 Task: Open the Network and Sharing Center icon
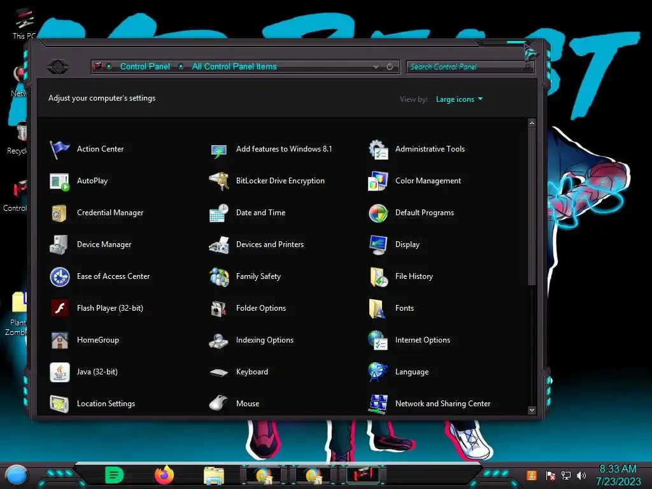[378, 404]
